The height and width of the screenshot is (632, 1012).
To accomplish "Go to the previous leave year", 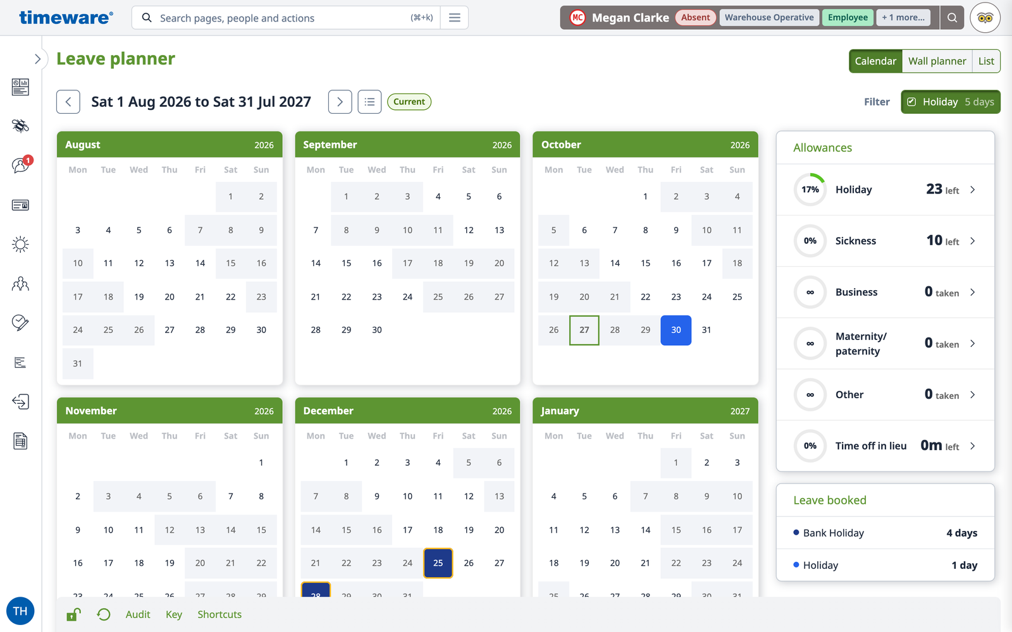I will [x=68, y=102].
